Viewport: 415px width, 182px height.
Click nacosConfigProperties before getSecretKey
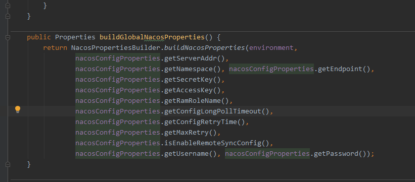click(x=118, y=80)
